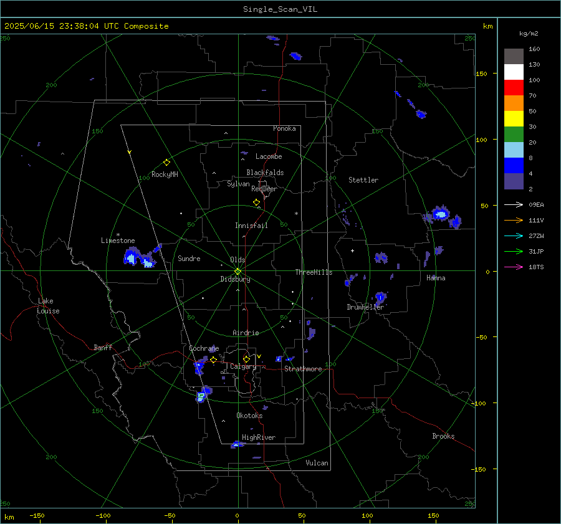Choose the purple 2-4 legend swatch

click(514, 181)
